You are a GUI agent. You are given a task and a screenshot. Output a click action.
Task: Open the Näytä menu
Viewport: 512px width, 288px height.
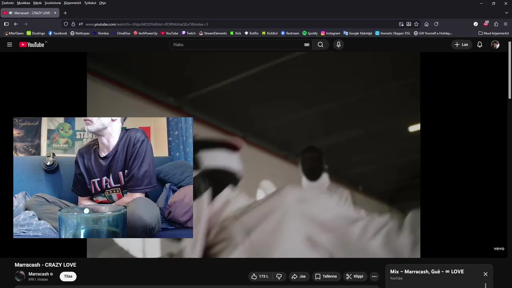(37, 3)
